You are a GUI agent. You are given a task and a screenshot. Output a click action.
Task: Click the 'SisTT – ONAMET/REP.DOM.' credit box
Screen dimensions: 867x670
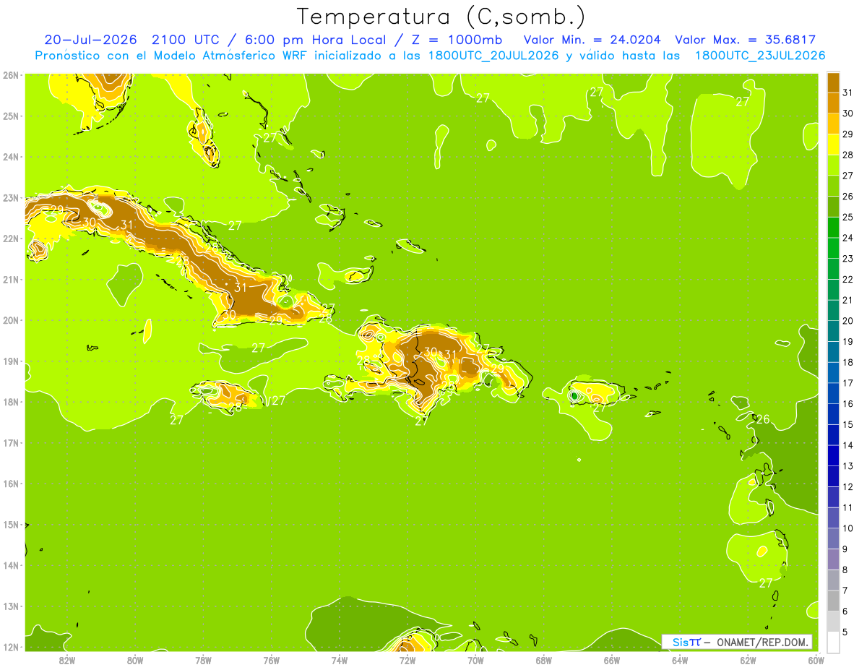737,642
